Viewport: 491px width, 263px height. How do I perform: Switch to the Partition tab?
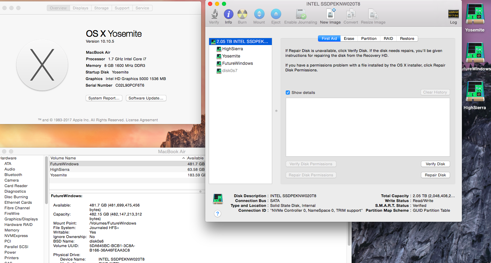click(x=369, y=38)
